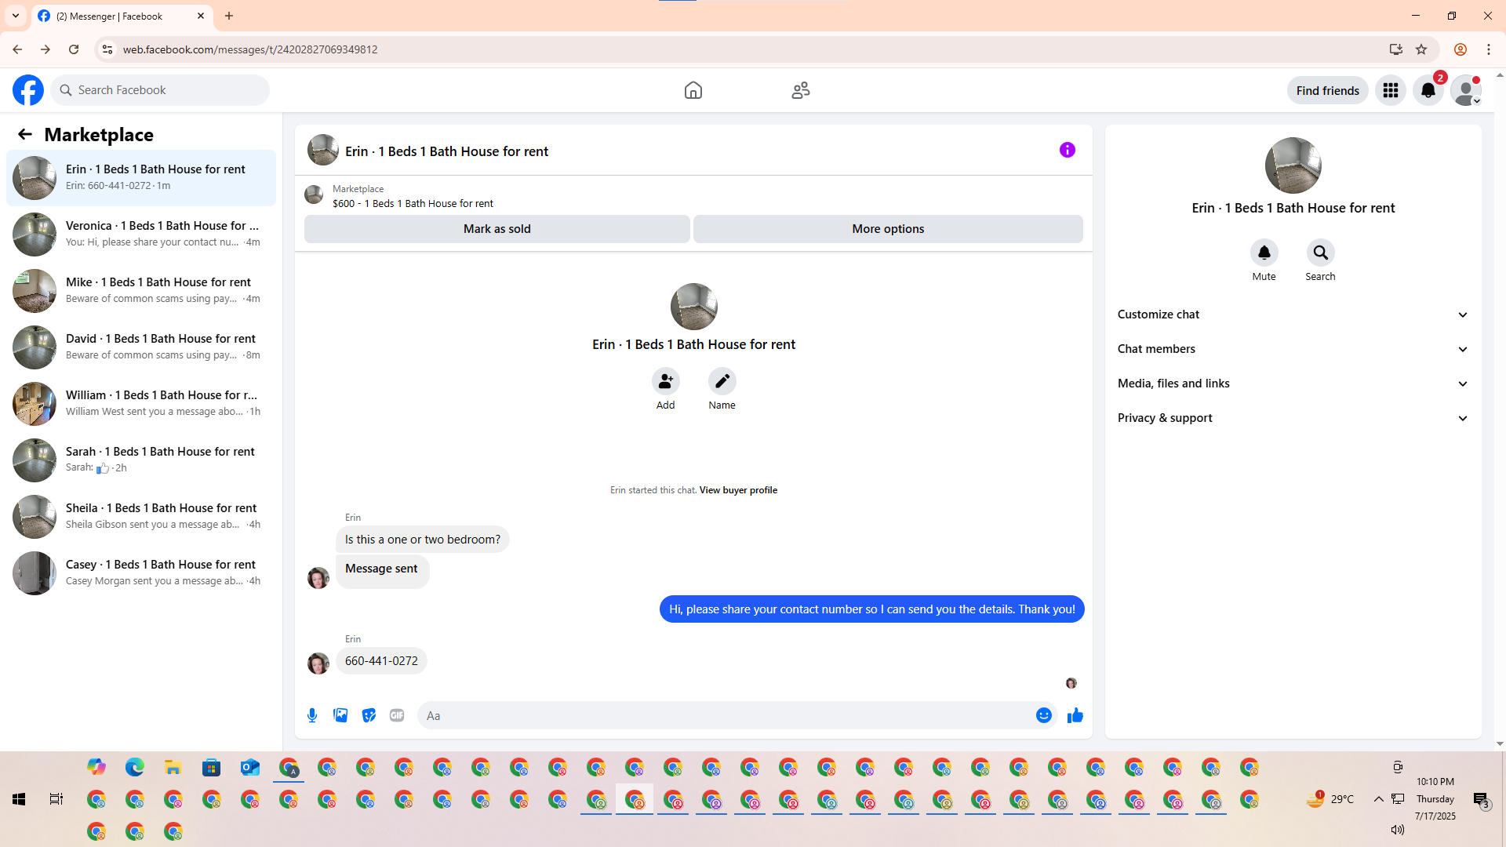Image resolution: width=1506 pixels, height=847 pixels.
Task: Edit the chat name with pencil icon
Action: [x=722, y=381]
